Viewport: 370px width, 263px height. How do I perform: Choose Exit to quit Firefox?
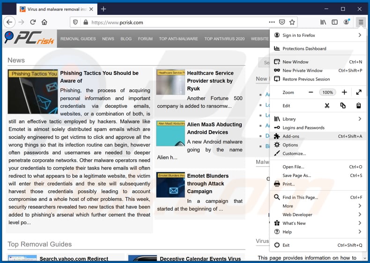(x=318, y=245)
